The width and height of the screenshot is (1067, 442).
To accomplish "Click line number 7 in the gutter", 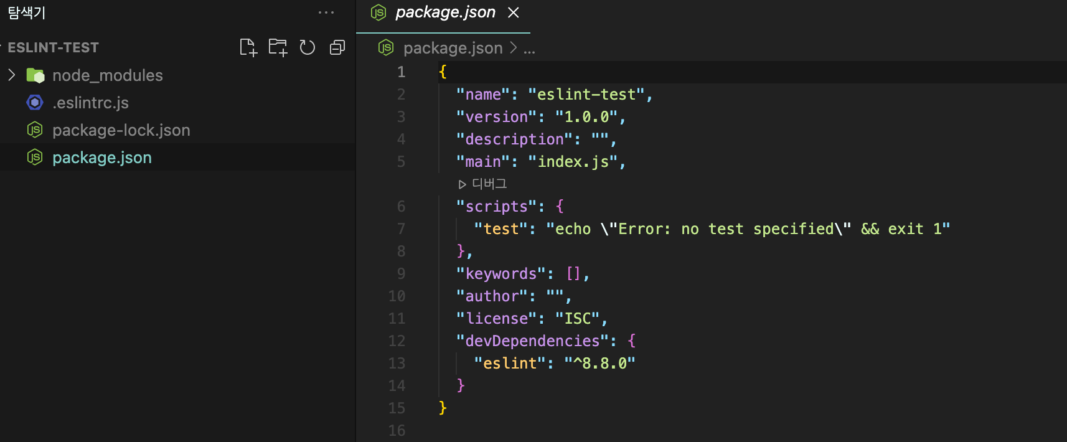I will tap(401, 229).
